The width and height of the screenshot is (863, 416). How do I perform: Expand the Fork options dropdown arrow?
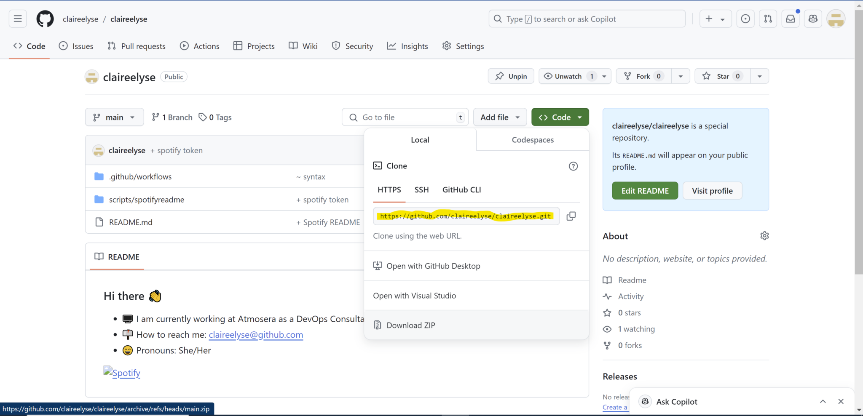(681, 76)
